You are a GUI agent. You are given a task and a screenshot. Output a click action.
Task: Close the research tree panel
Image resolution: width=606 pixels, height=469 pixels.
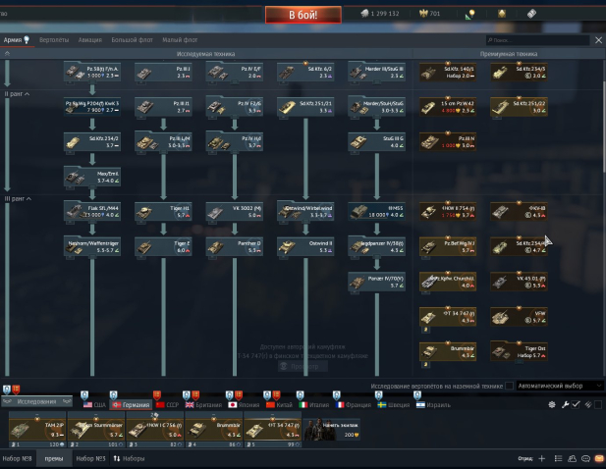(598, 40)
